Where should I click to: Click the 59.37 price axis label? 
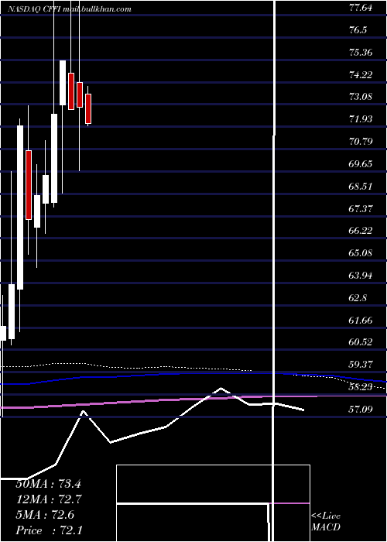[x=361, y=365]
